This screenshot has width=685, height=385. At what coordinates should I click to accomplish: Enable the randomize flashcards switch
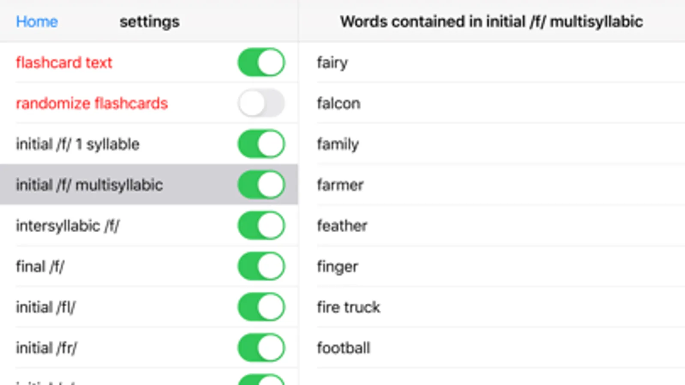click(x=261, y=103)
